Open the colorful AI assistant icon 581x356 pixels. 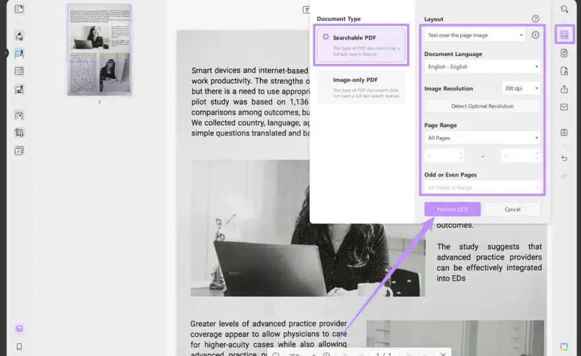[564, 347]
